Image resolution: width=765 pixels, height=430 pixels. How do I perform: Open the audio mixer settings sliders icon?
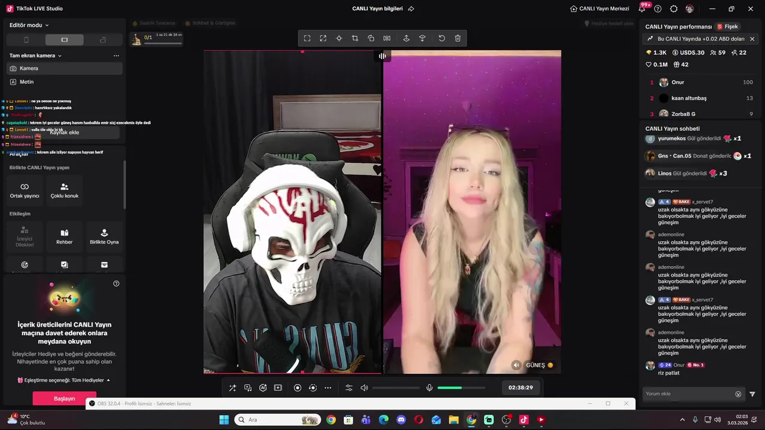[x=349, y=388]
